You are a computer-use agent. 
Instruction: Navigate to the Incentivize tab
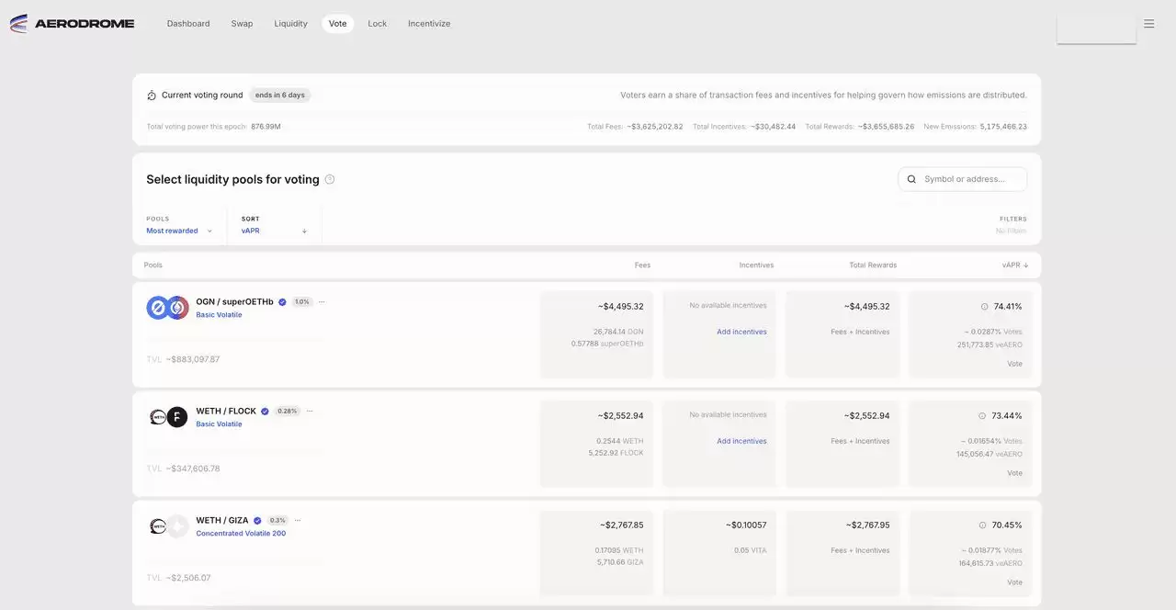[429, 24]
